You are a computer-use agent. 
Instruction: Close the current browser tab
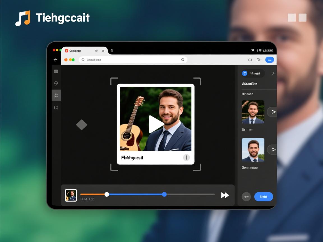pos(103,51)
